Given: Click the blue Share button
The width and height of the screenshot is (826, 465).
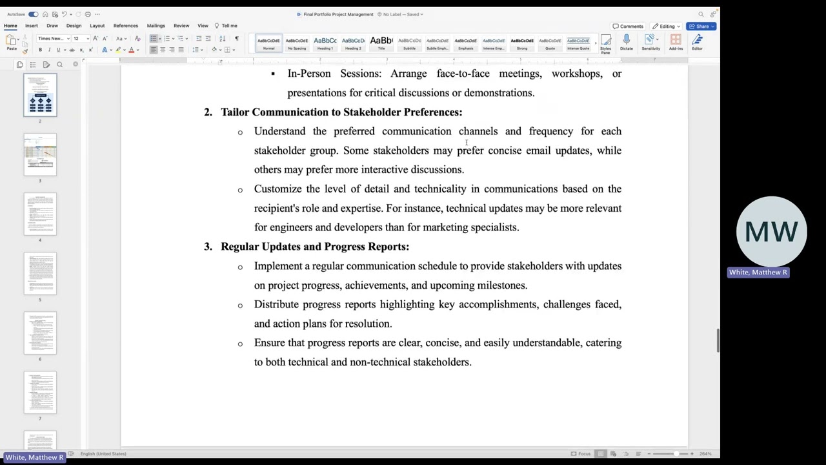Looking at the screenshot, I should [x=701, y=26].
